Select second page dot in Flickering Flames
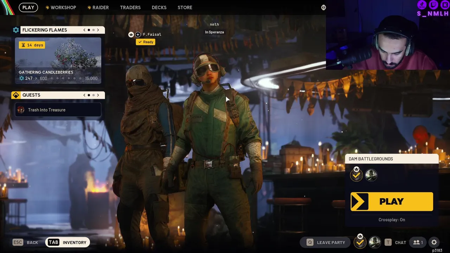 tap(93, 30)
